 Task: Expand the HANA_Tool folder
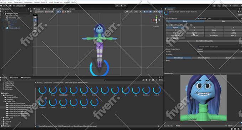coord(1,118)
